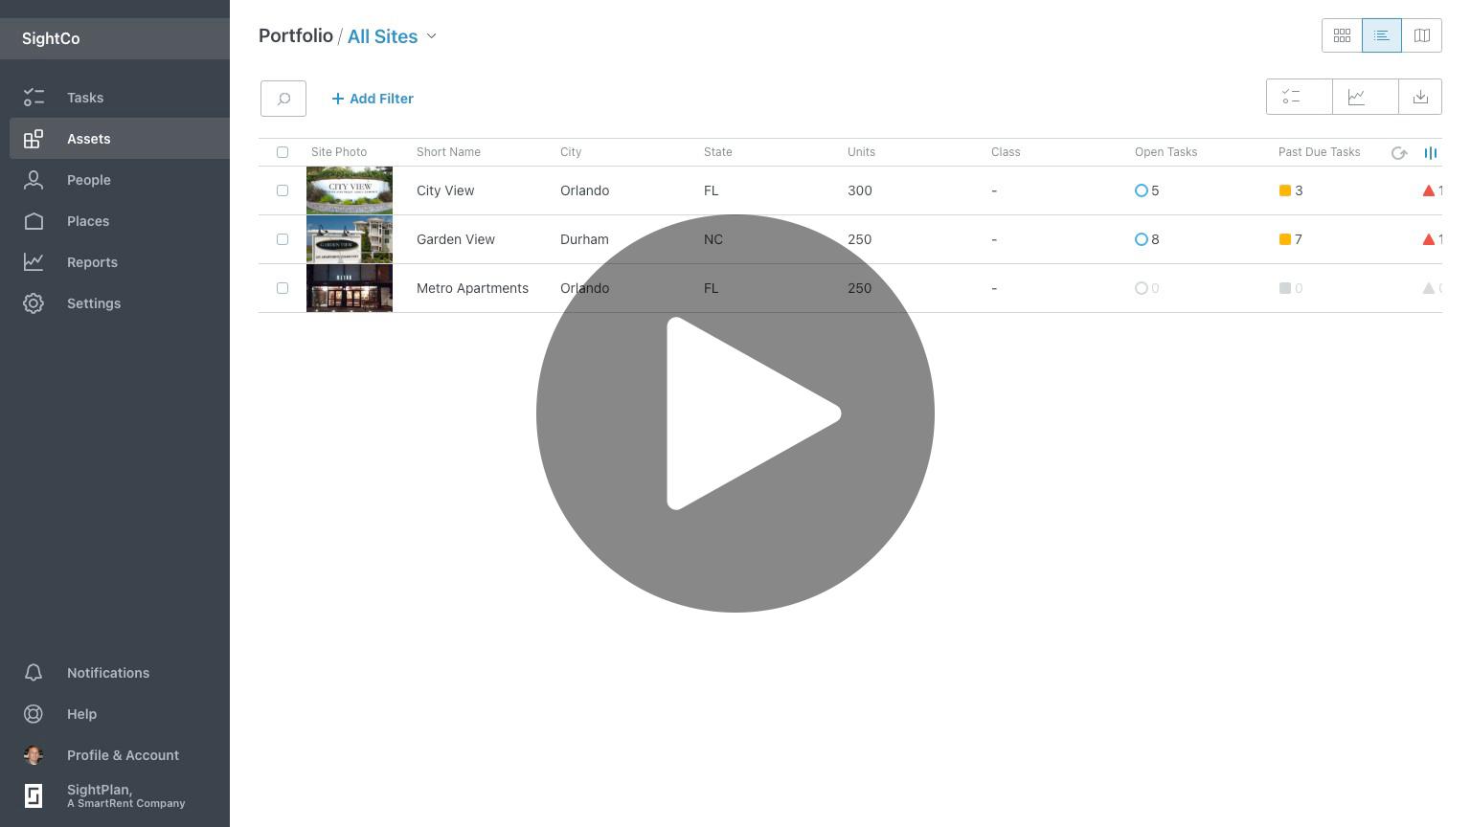Switch to grid view layout
Screen dimensions: 1471x827
pyautogui.click(x=1342, y=35)
